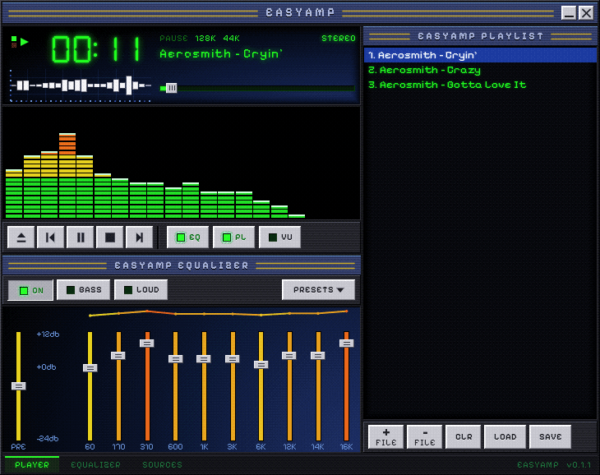The height and width of the screenshot is (475, 600).
Task: Select playlist entry Aerosmith - Gotta Love It
Action: tap(480, 85)
